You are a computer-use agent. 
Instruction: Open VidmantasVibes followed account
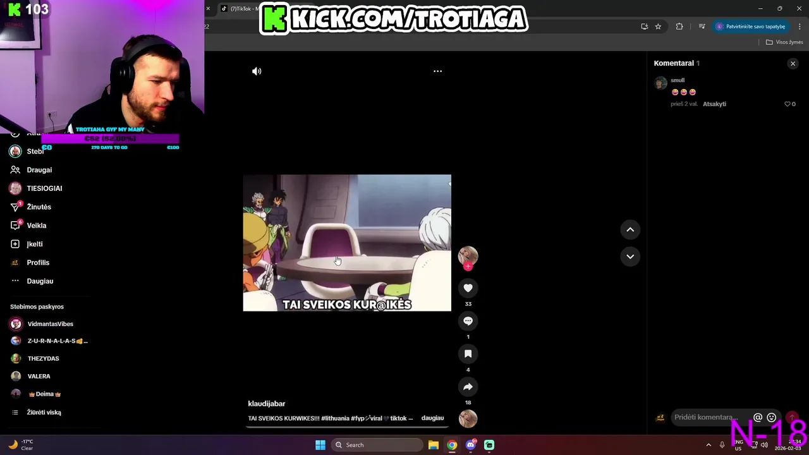coord(50,324)
